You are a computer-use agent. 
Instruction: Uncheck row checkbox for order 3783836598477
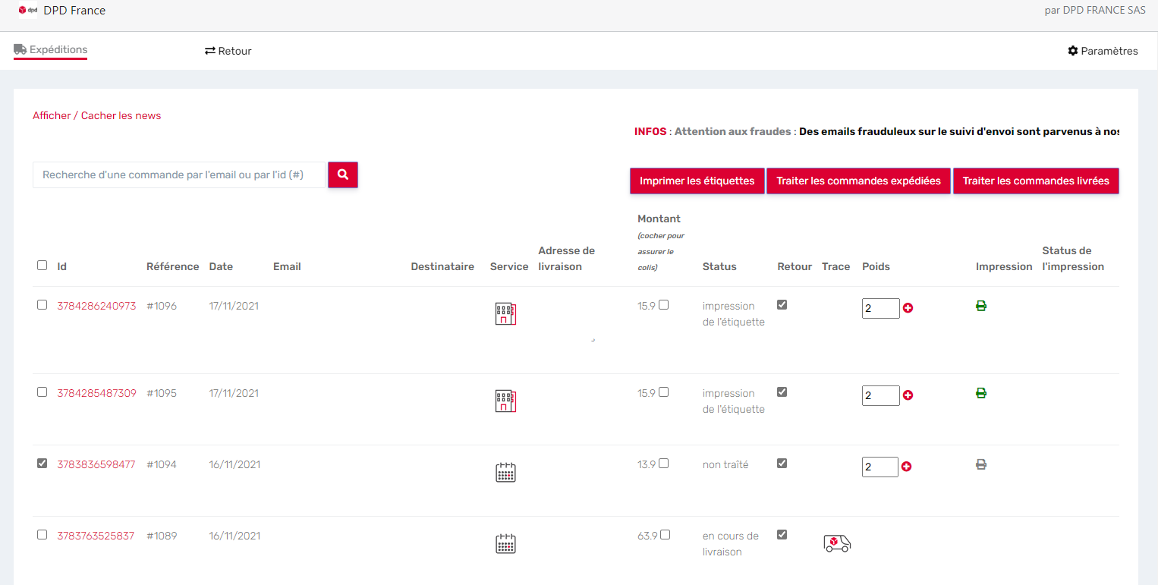[42, 464]
